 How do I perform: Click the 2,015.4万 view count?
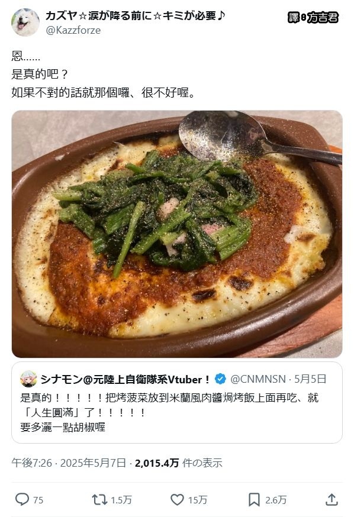pyautogui.click(x=157, y=463)
